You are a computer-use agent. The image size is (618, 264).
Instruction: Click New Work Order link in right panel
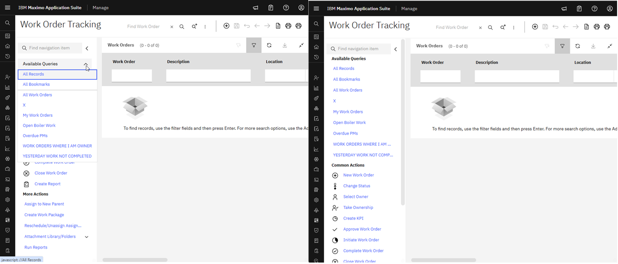358,175
